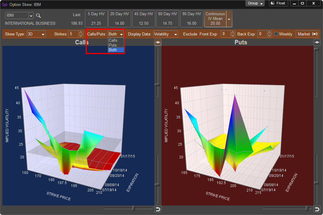
Task: Click the Back Exp value field
Action: coord(262,34)
